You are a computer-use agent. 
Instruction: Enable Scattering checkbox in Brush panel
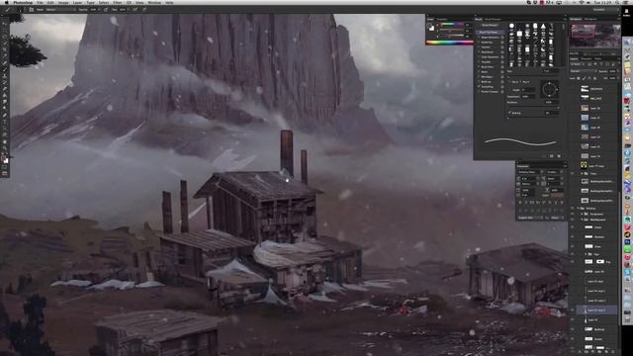click(x=479, y=43)
